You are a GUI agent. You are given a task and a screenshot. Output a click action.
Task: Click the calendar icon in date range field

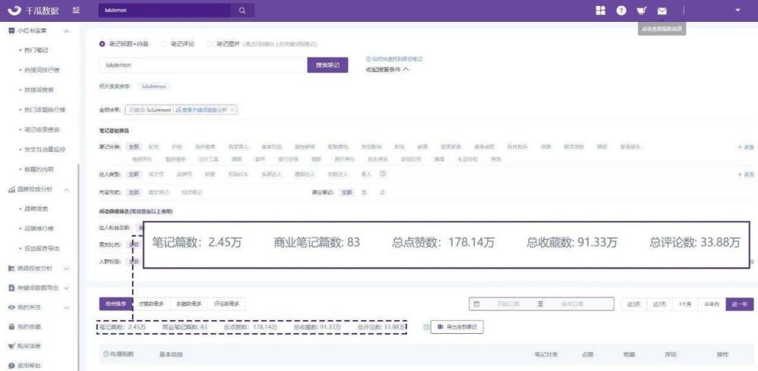pyautogui.click(x=477, y=304)
